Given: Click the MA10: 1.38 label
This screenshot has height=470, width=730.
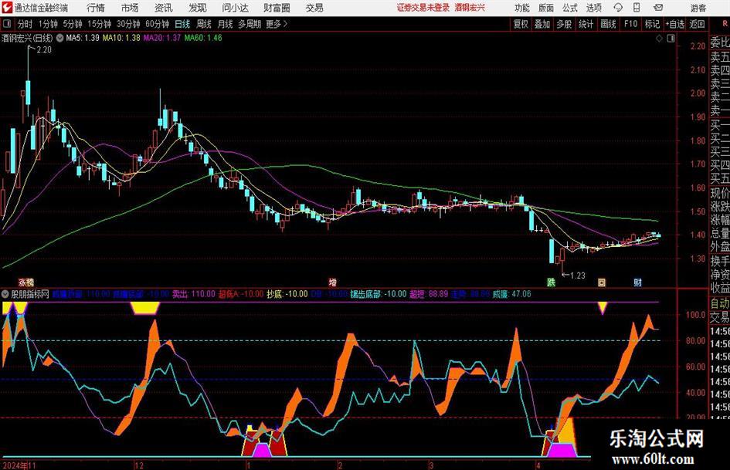Looking at the screenshot, I should click(x=121, y=38).
